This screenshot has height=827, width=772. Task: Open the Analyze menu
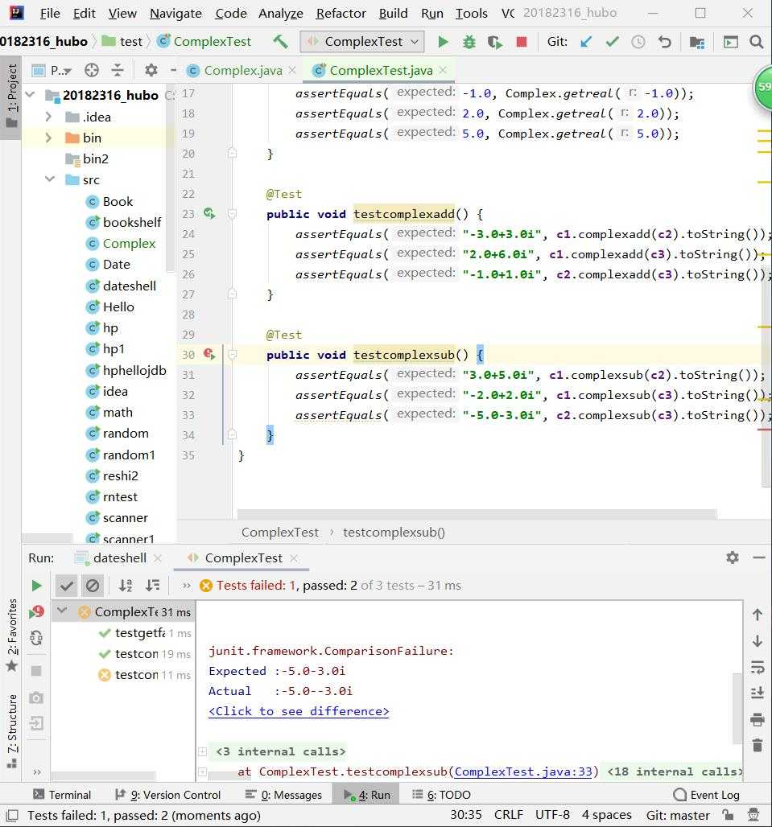click(x=281, y=13)
